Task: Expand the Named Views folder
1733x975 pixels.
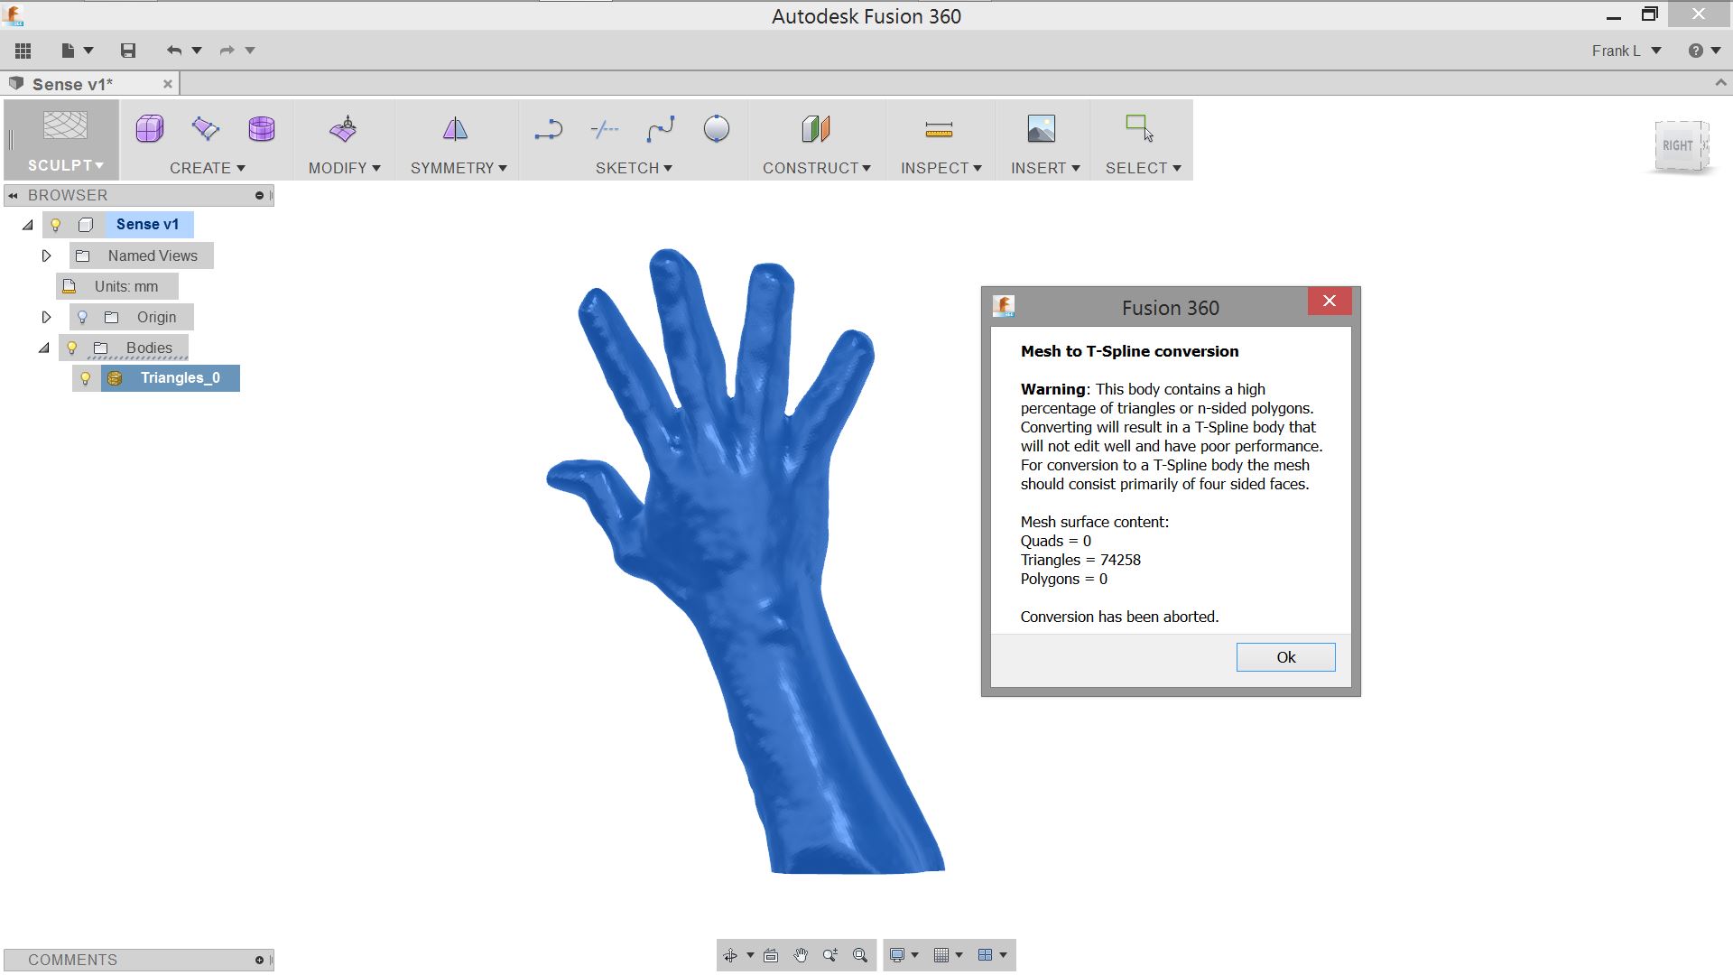Action: pyautogui.click(x=47, y=255)
